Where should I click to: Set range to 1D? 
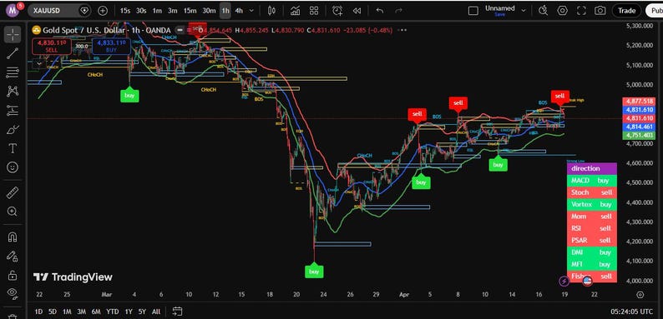[38, 312]
